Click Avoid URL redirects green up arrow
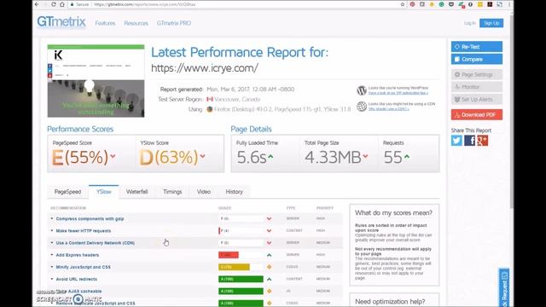 pyautogui.click(x=270, y=279)
